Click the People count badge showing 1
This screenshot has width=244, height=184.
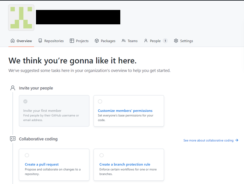tap(165, 41)
